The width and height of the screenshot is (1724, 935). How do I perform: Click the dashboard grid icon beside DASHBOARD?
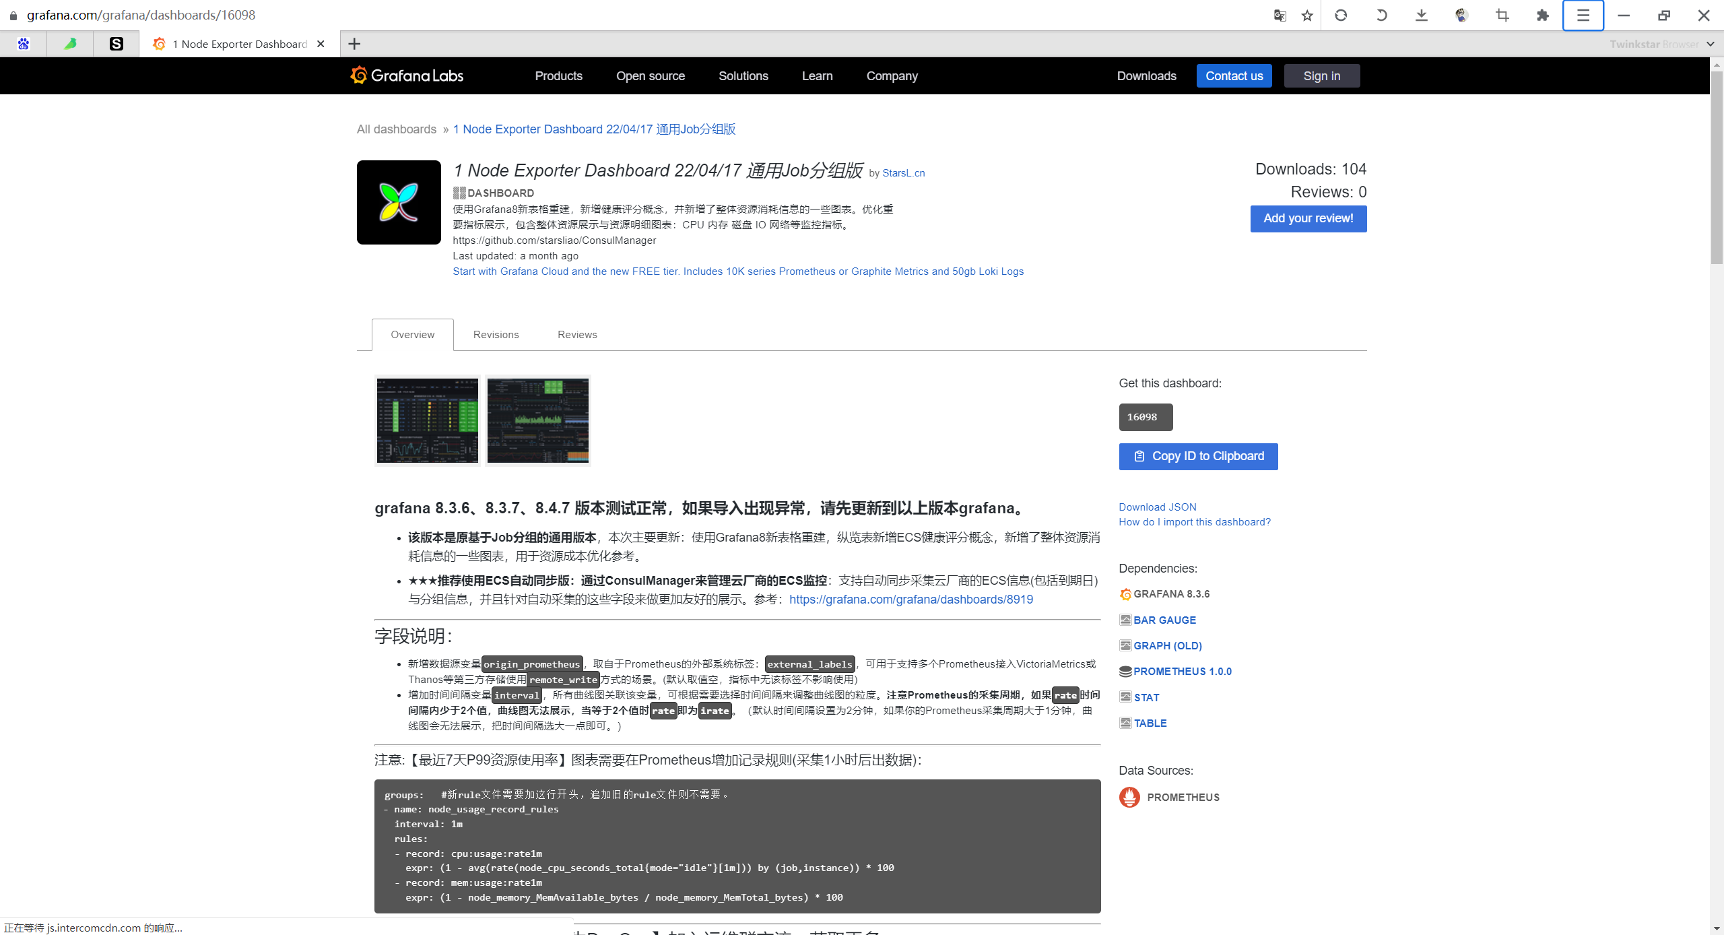459,193
